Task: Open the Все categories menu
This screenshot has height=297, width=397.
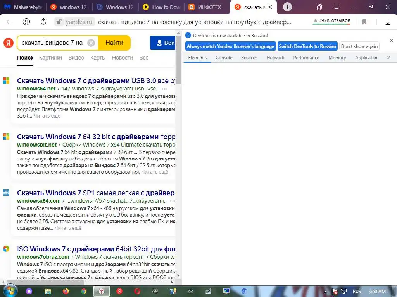Action: pos(144,58)
